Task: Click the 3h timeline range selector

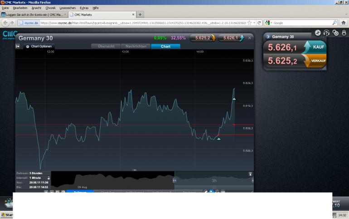Action: tap(214, 180)
